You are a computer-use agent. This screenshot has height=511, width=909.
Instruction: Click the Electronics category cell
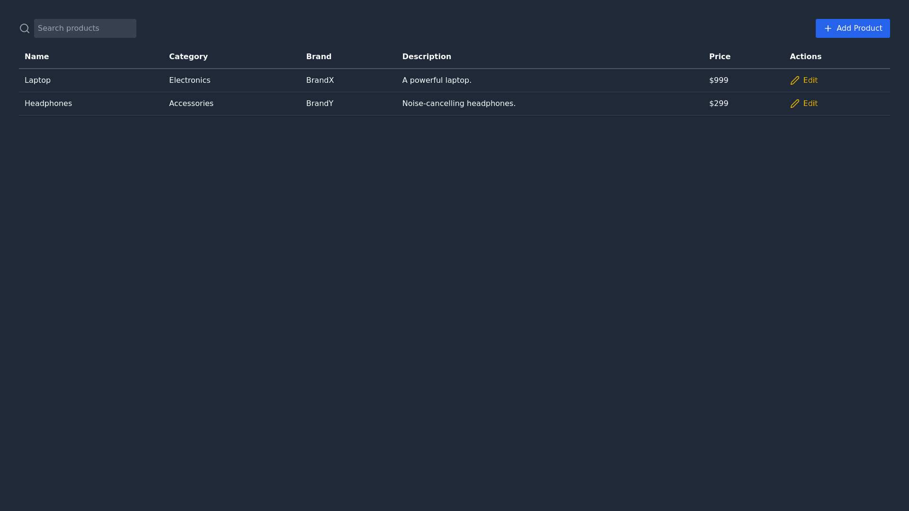pos(189,80)
